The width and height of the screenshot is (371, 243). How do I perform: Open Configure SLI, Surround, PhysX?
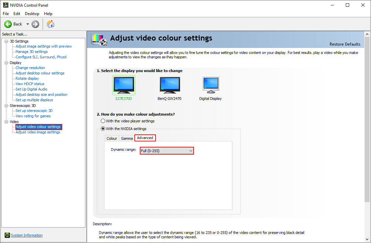click(x=41, y=57)
